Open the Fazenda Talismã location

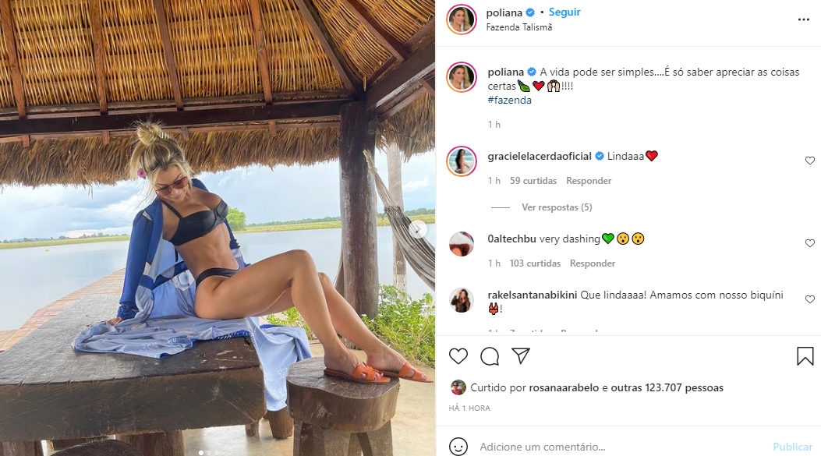pos(518,27)
